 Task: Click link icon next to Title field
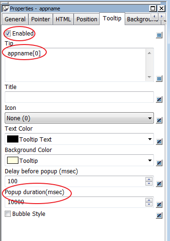point(159,99)
